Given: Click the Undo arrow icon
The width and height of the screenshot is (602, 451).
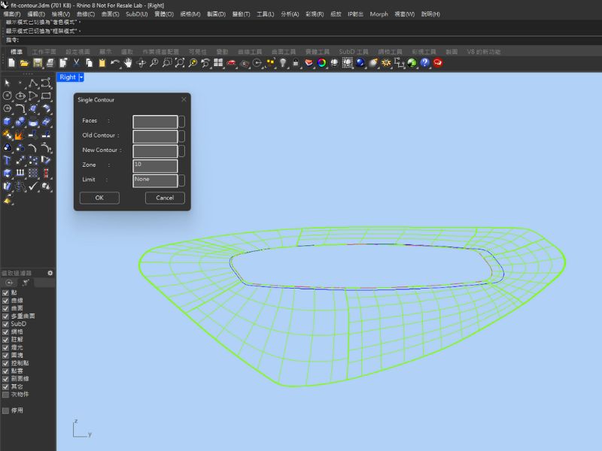Looking at the screenshot, I should coord(114,63).
